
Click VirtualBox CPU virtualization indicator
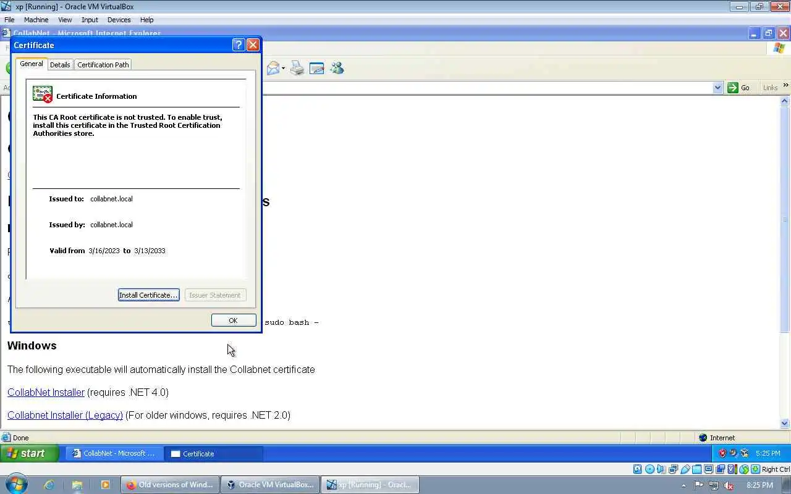(x=732, y=469)
